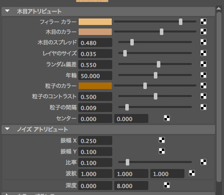Click the 木目のカラー slider handle
224x195 pixels.
coord(161,31)
